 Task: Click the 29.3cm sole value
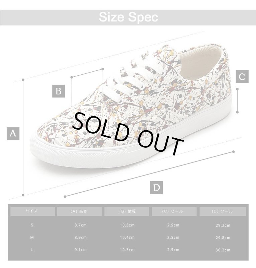(x=223, y=225)
